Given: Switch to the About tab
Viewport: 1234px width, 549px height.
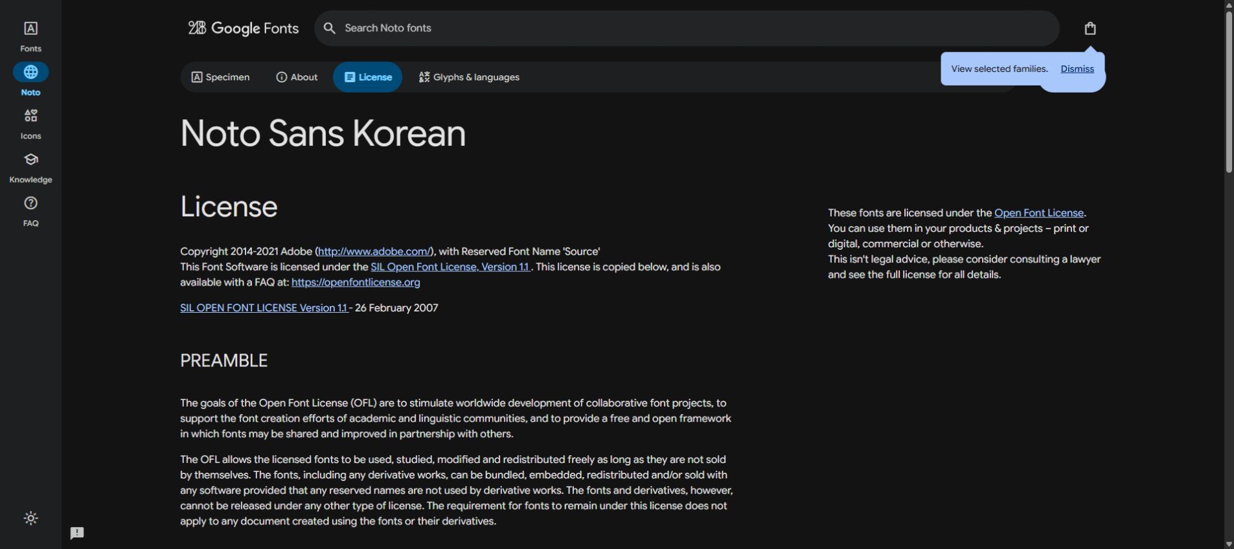Looking at the screenshot, I should (x=297, y=77).
